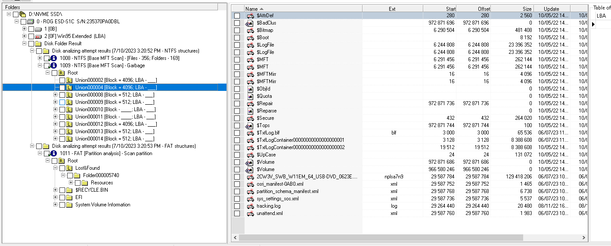
Task: Click the $RECYCLE.BIN folder icon
Action: (69, 190)
